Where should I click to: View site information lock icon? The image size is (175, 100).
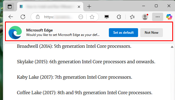(38, 17)
